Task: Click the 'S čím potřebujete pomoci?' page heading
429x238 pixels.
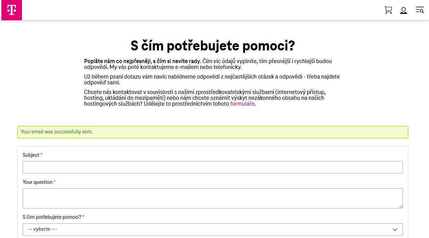Action: [213, 46]
